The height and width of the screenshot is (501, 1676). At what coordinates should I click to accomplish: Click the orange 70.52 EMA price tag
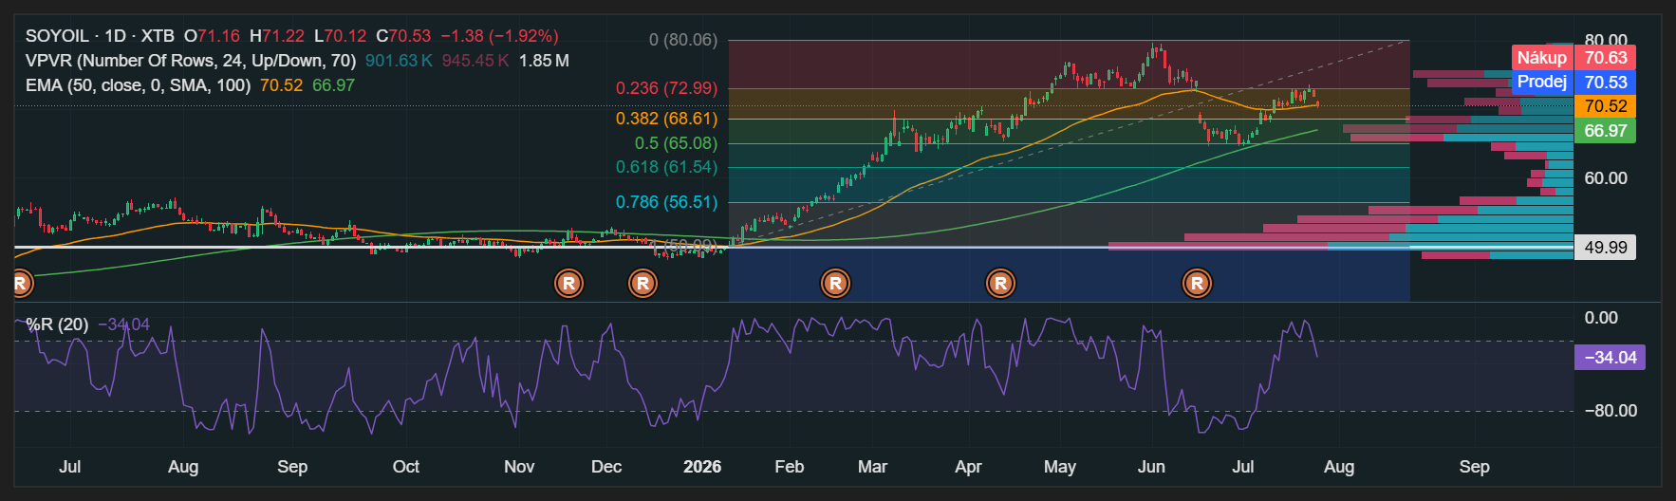tap(1605, 106)
